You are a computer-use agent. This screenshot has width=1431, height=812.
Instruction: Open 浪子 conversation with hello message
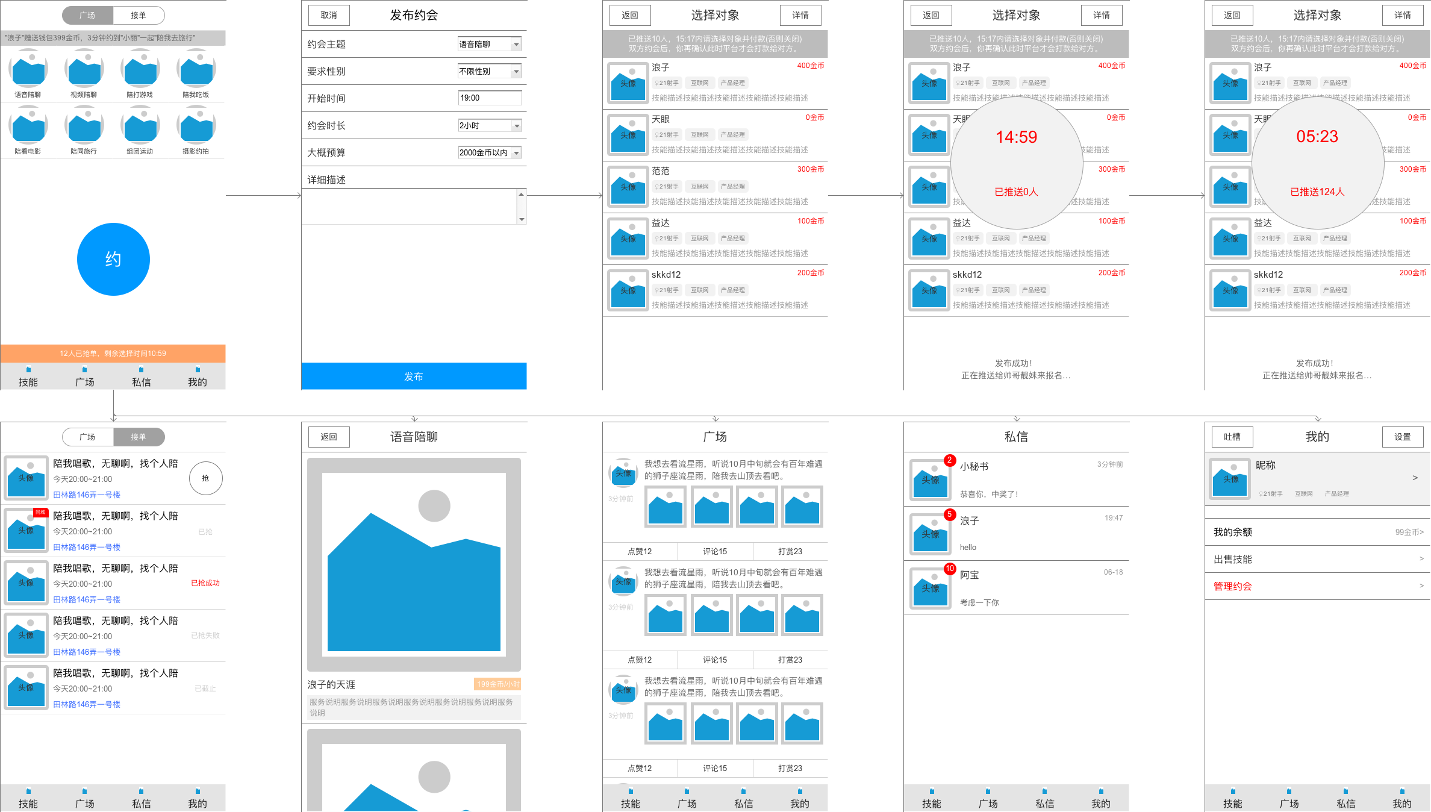tap(1016, 534)
